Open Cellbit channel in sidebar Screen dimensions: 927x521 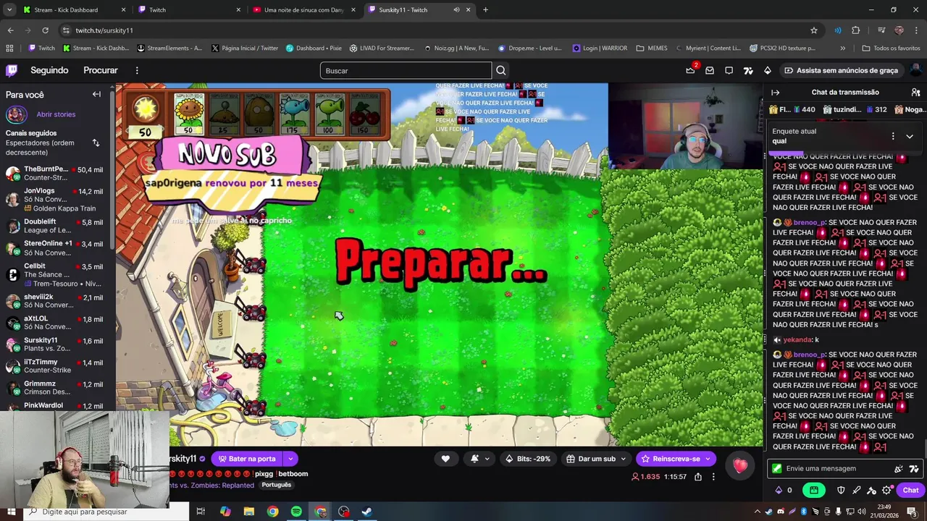pyautogui.click(x=56, y=271)
